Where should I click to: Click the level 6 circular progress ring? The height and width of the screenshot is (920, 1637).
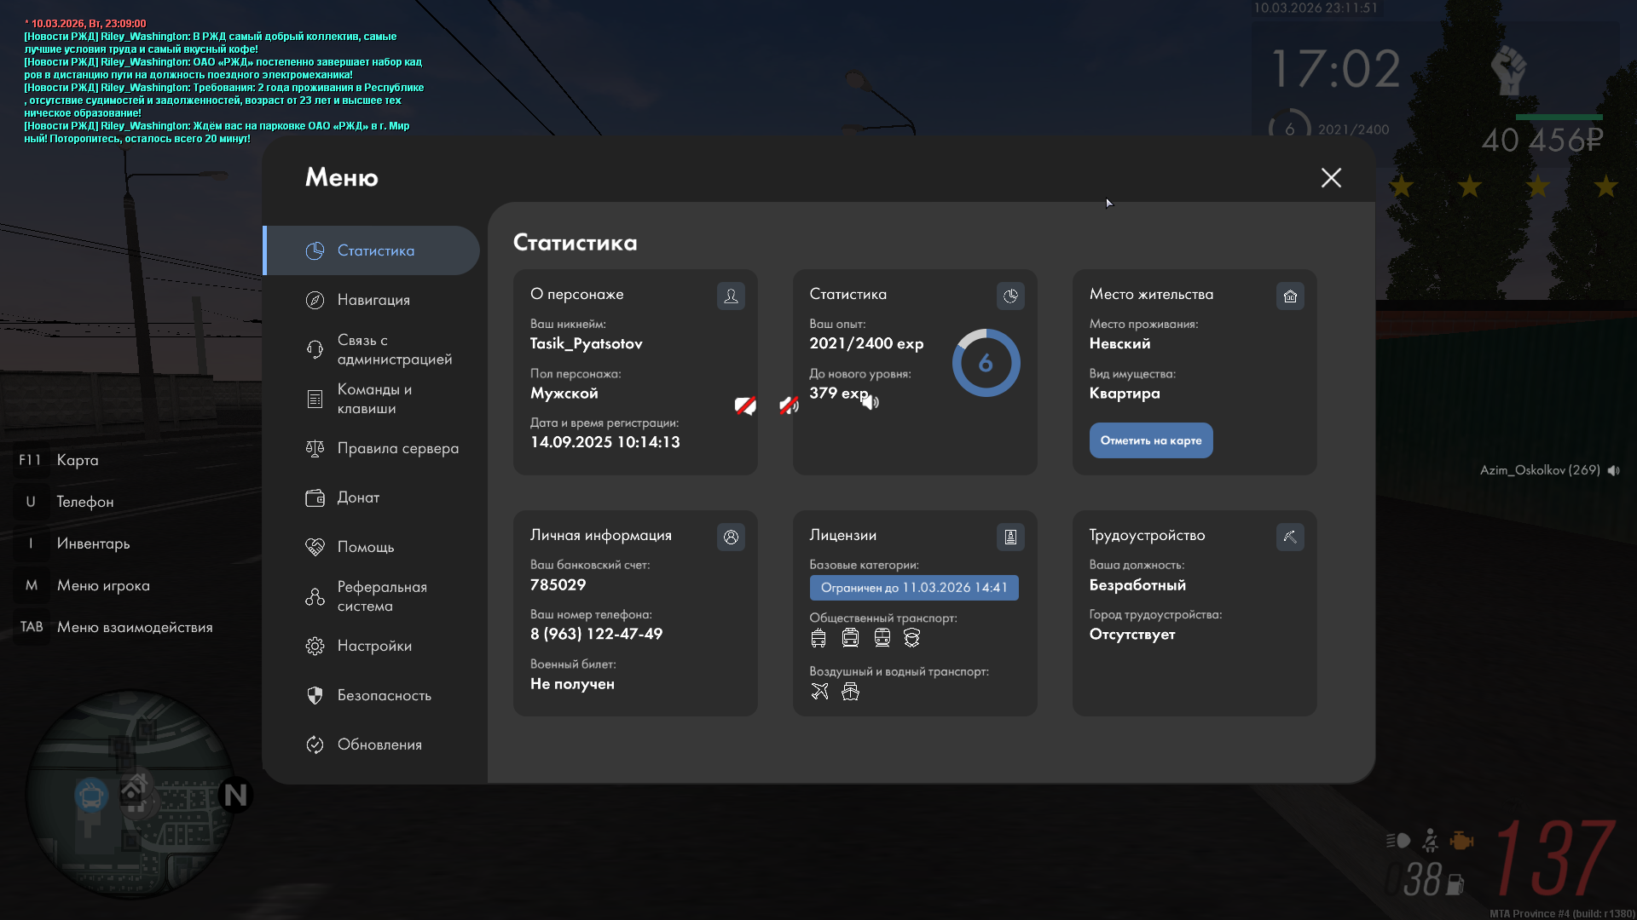(x=986, y=363)
